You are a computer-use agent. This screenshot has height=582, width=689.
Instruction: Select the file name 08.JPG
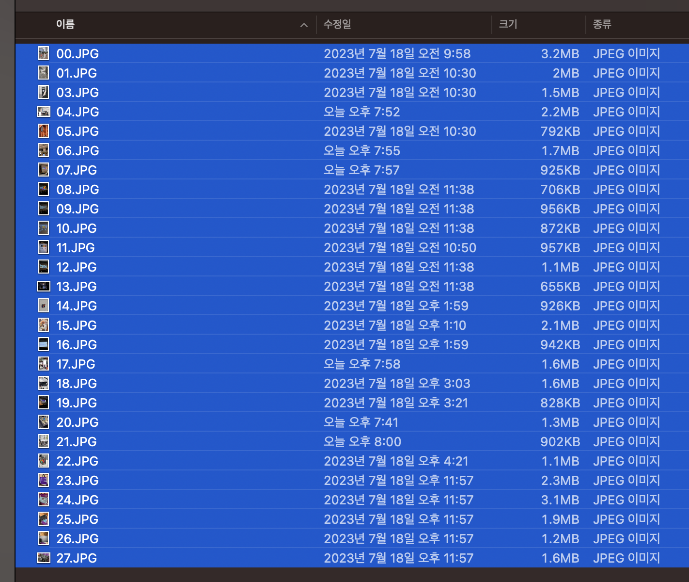pyautogui.click(x=78, y=190)
